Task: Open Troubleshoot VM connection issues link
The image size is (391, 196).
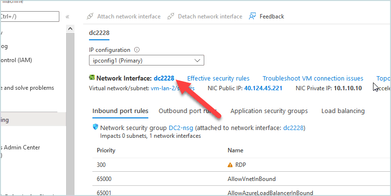Action: coord(313,78)
